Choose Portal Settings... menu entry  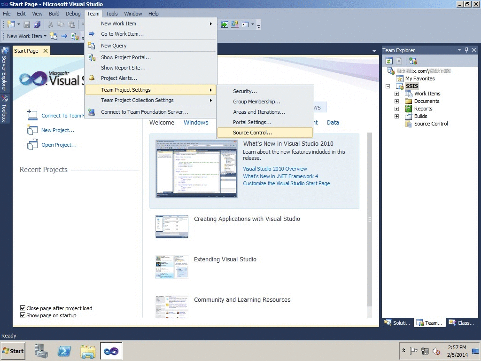tap(265, 122)
